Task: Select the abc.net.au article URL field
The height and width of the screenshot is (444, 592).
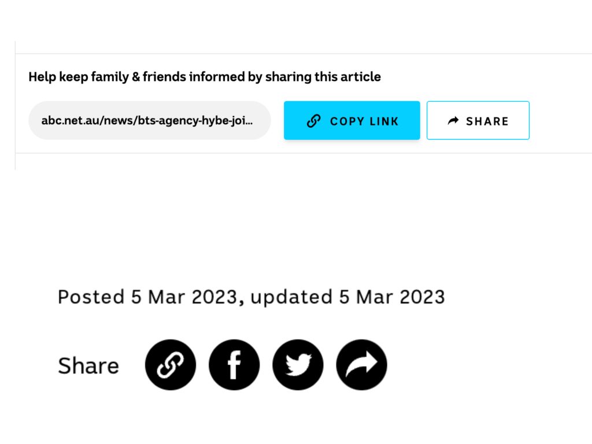Action: [150, 120]
